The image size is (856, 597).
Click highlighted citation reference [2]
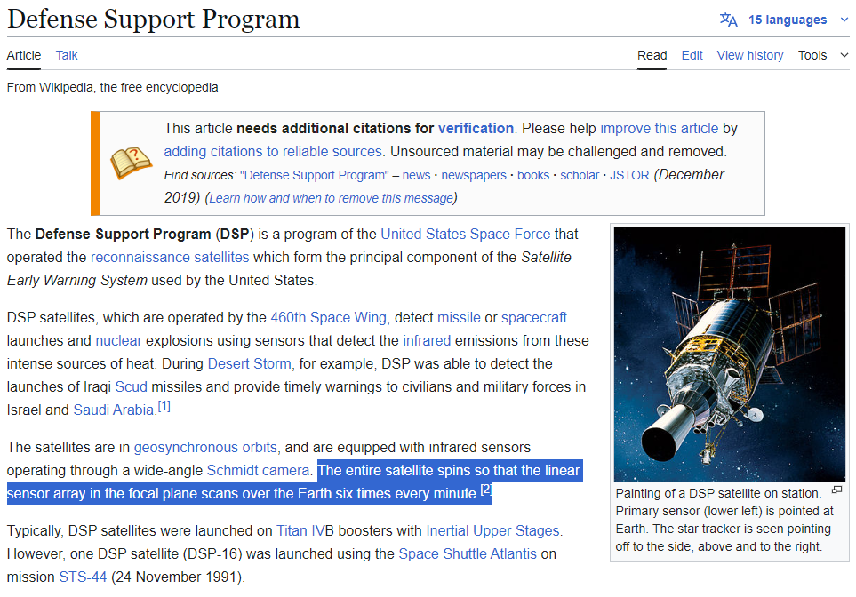click(486, 490)
